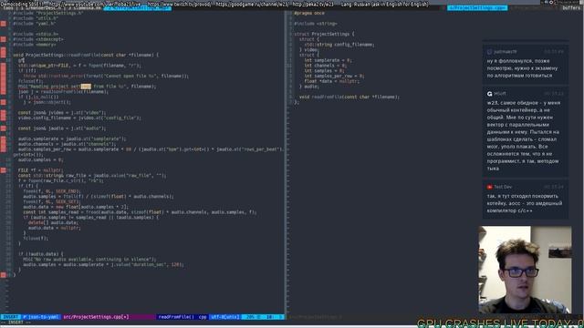Click '#include <string>' in right pane

(x=316, y=24)
